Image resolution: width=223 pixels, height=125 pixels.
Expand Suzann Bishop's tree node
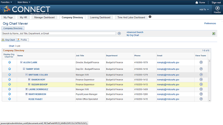tap(29, 84)
